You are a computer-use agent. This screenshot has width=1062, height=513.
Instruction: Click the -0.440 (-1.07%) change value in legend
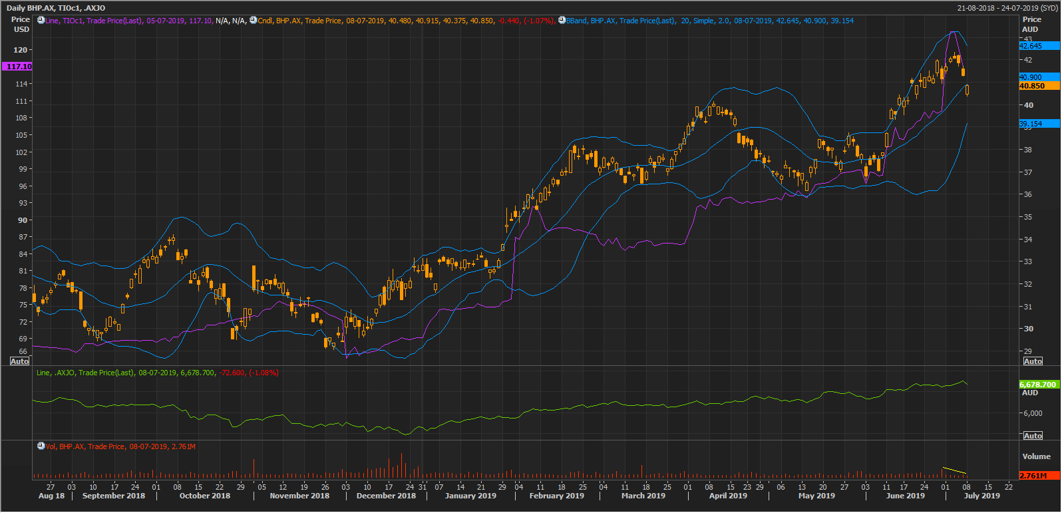click(526, 21)
